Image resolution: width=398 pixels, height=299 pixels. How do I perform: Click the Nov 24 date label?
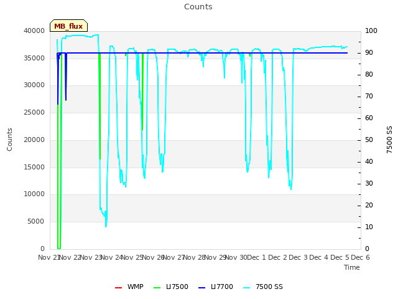pyautogui.click(x=112, y=257)
